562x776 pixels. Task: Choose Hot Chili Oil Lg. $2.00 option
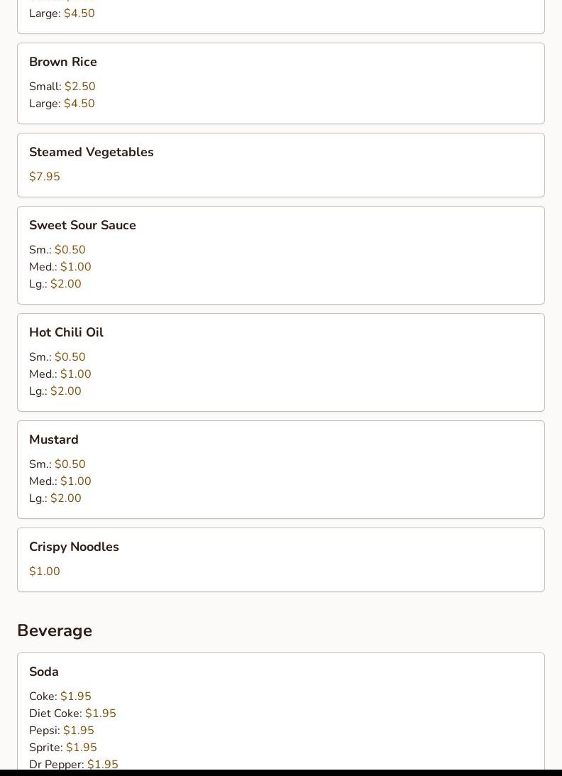pyautogui.click(x=55, y=391)
